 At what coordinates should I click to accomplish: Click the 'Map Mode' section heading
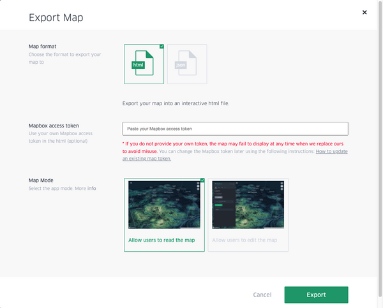[x=42, y=181]
